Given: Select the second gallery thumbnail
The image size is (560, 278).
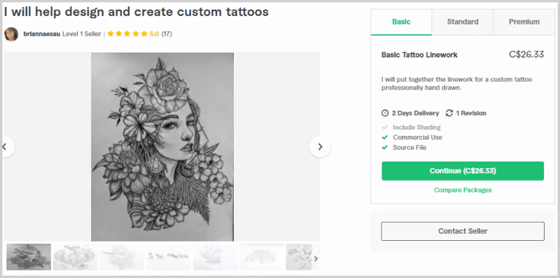Looking at the screenshot, I should (76, 257).
